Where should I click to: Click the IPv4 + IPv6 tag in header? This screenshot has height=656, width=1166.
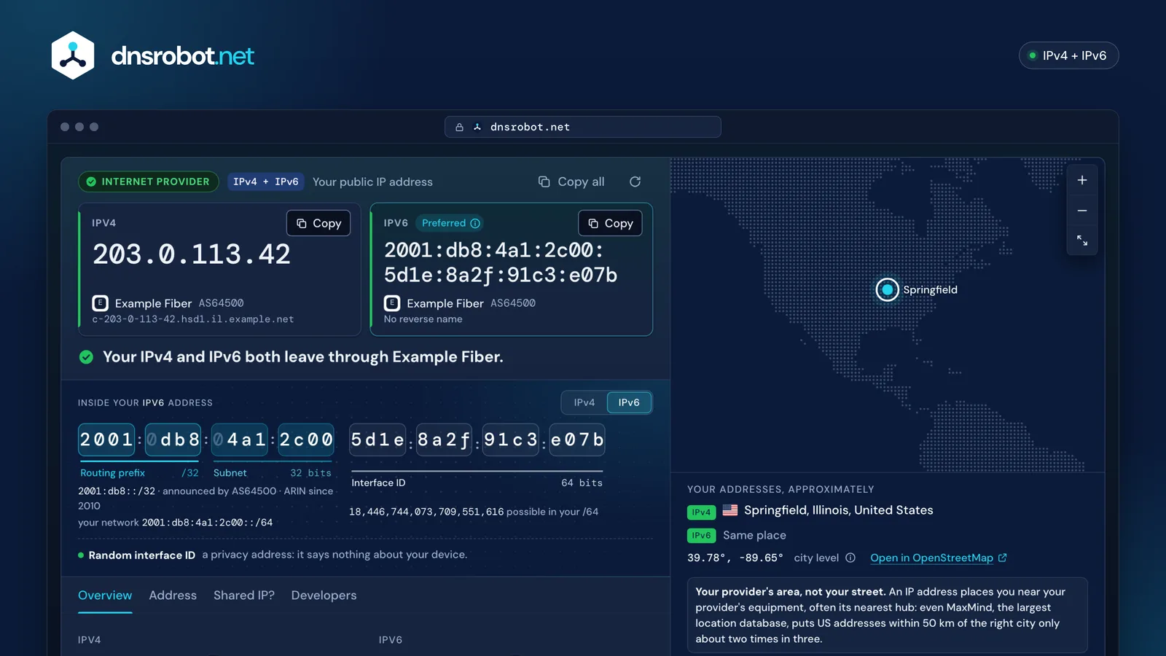tap(265, 181)
